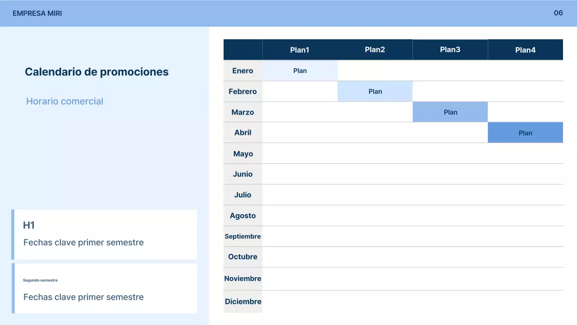Image resolution: width=577 pixels, height=325 pixels.
Task: Select the Junio row label
Action: pos(243,174)
